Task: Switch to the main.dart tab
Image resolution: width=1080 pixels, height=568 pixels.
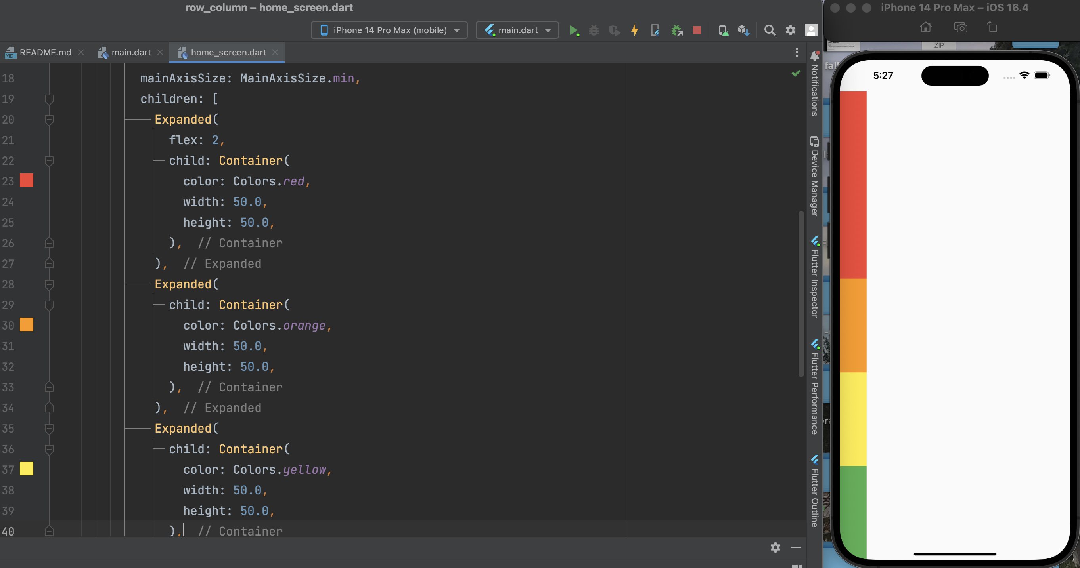Action: 131,52
